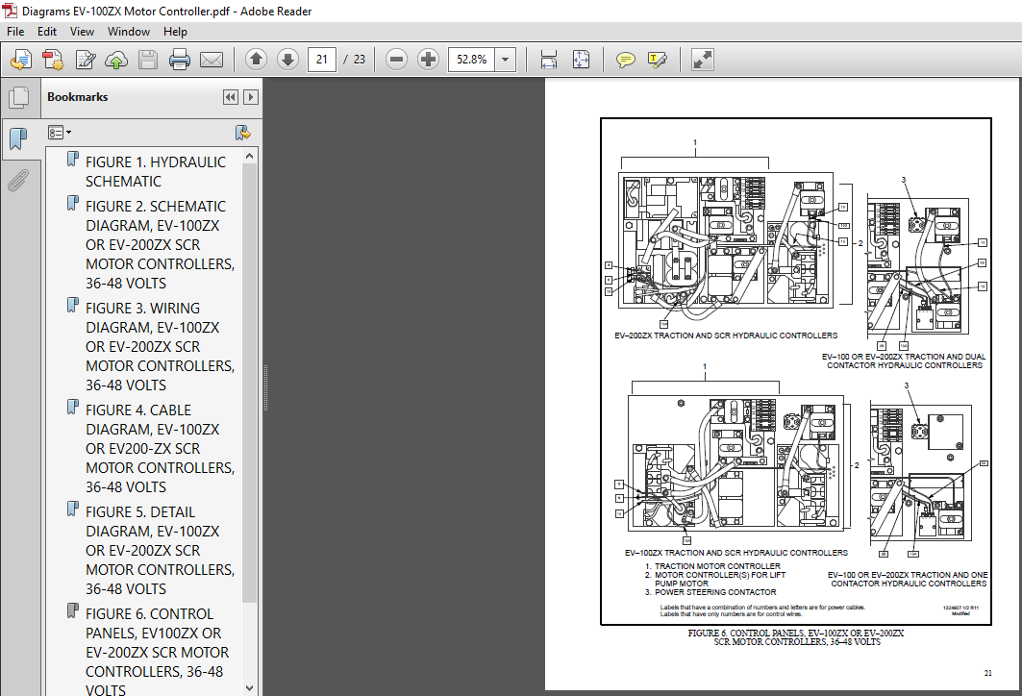Open the bookmarks options dropdown menu
The height and width of the screenshot is (696, 1022).
tap(60, 133)
